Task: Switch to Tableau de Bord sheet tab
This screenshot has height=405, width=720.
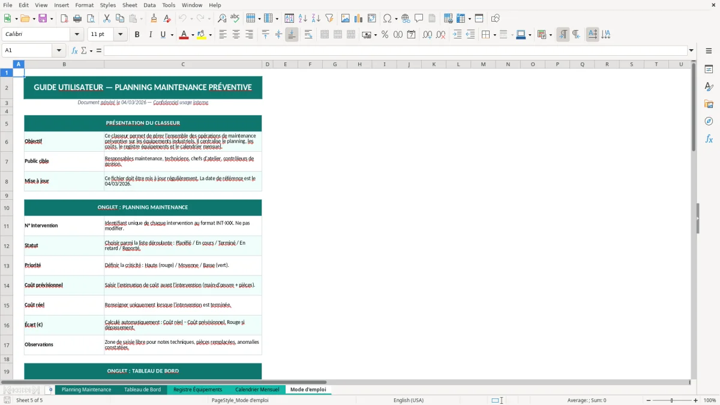Action: [142, 389]
